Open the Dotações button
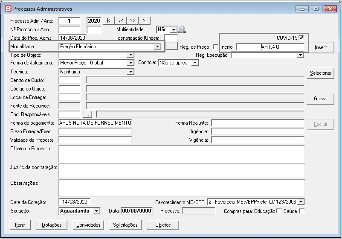This screenshot has width=342, height=239. pyautogui.click(x=51, y=224)
